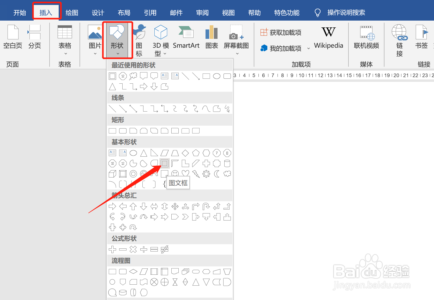Open the 布局 (Layout) tab
434x300 pixels.
tap(124, 13)
